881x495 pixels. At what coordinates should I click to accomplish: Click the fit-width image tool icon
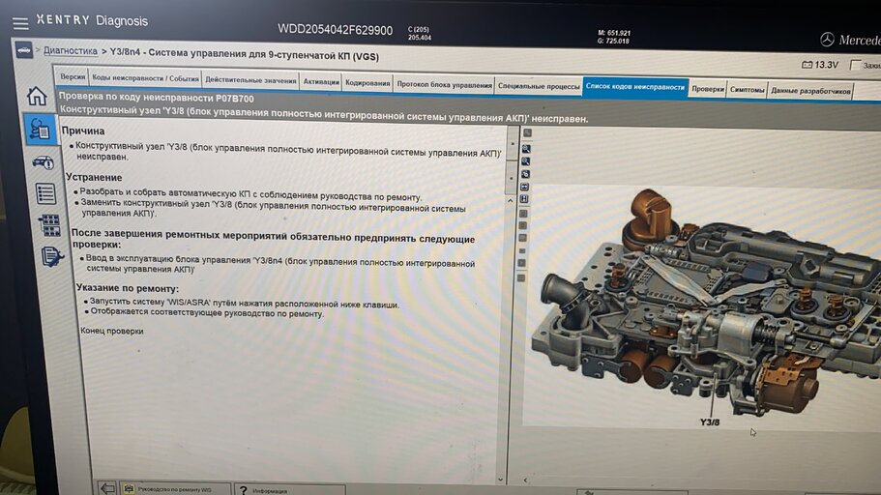pyautogui.click(x=525, y=187)
